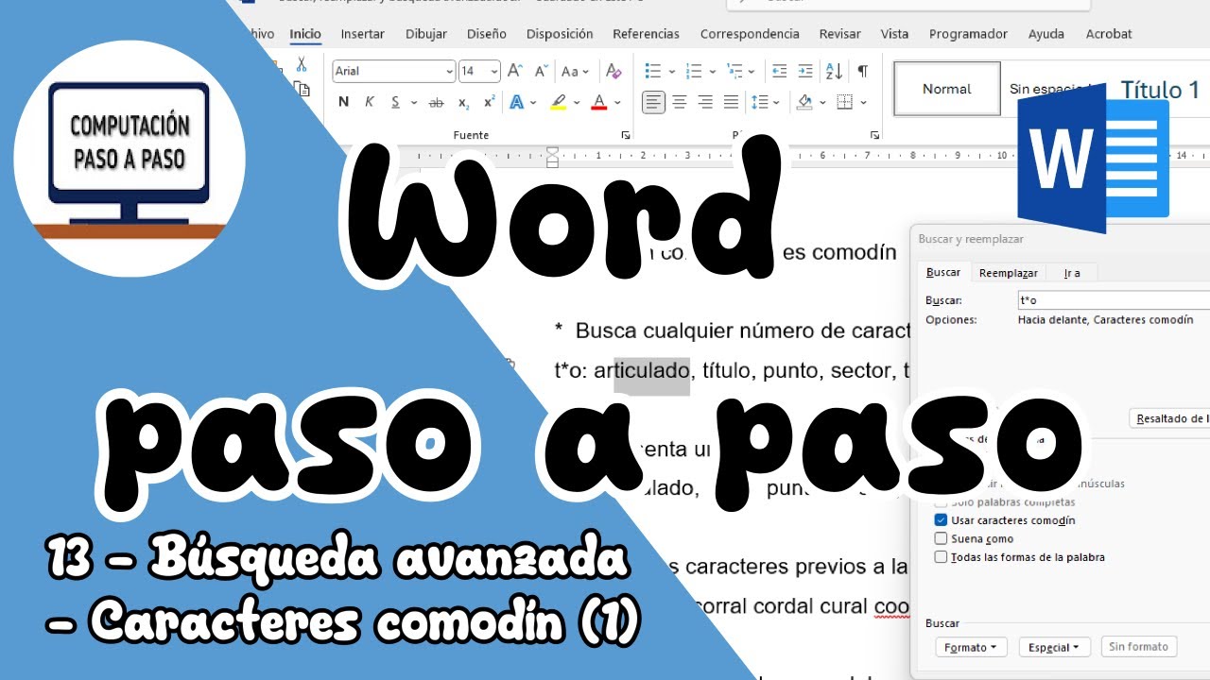Image resolution: width=1210 pixels, height=680 pixels.
Task: Expand the borders dropdown arrow
Action: 864,102
